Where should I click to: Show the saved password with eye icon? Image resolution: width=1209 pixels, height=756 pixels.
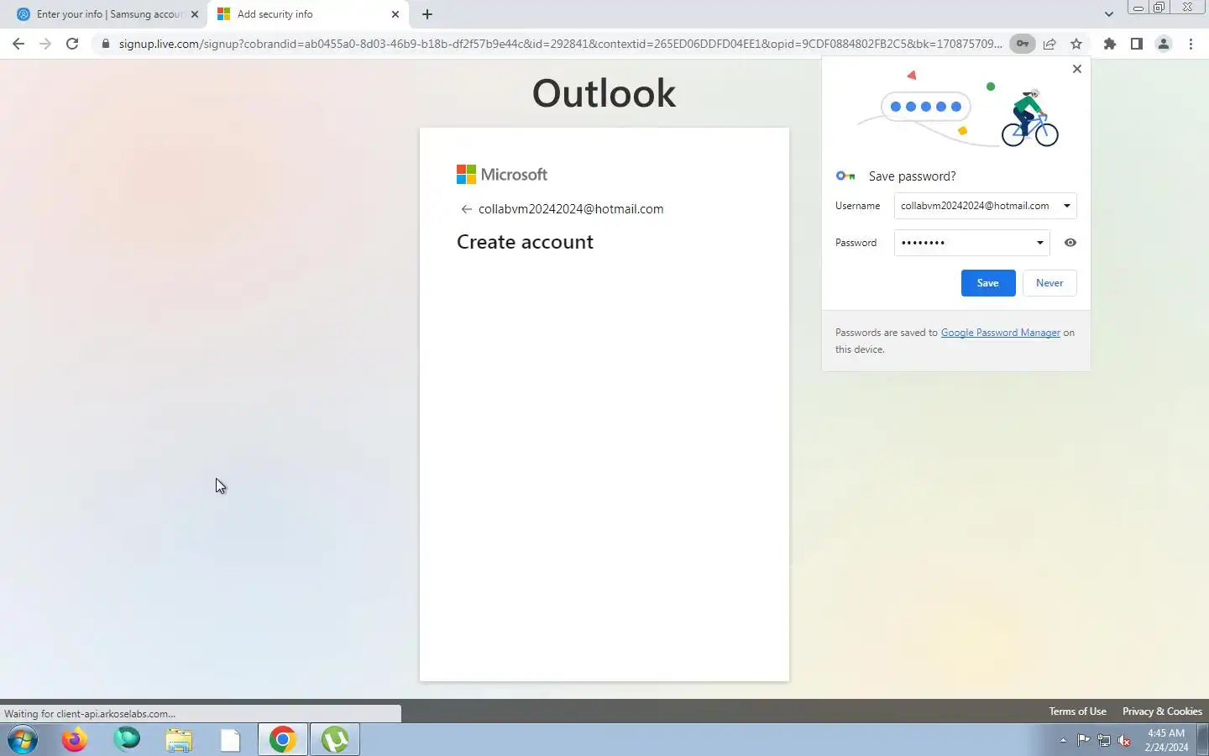[1070, 243]
